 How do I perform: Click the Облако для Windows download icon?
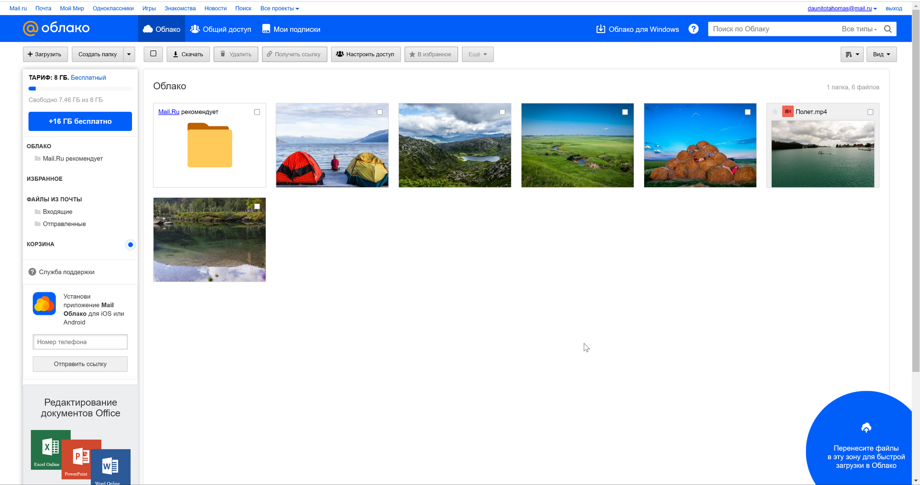click(601, 29)
